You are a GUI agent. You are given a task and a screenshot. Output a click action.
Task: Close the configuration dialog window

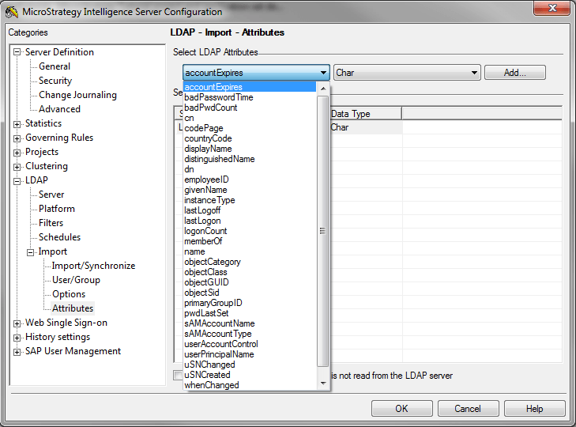point(552,8)
